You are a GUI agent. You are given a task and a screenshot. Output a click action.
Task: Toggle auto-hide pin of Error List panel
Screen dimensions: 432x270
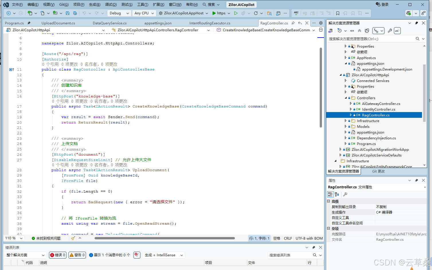(314, 247)
